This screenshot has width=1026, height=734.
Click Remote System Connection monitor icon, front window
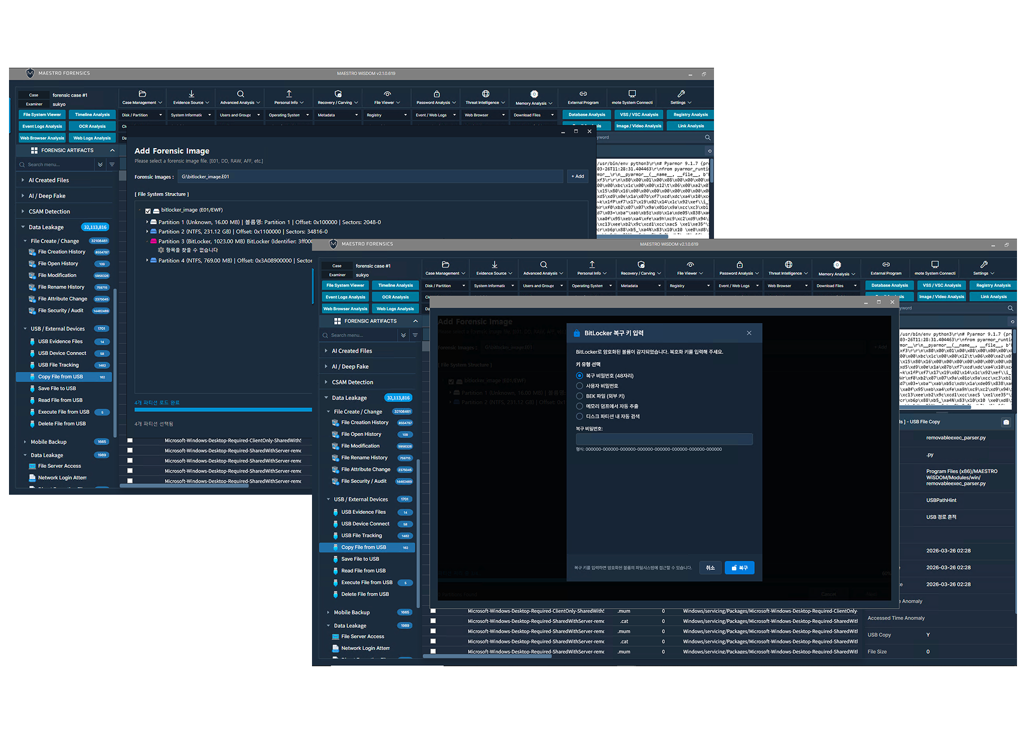935,264
